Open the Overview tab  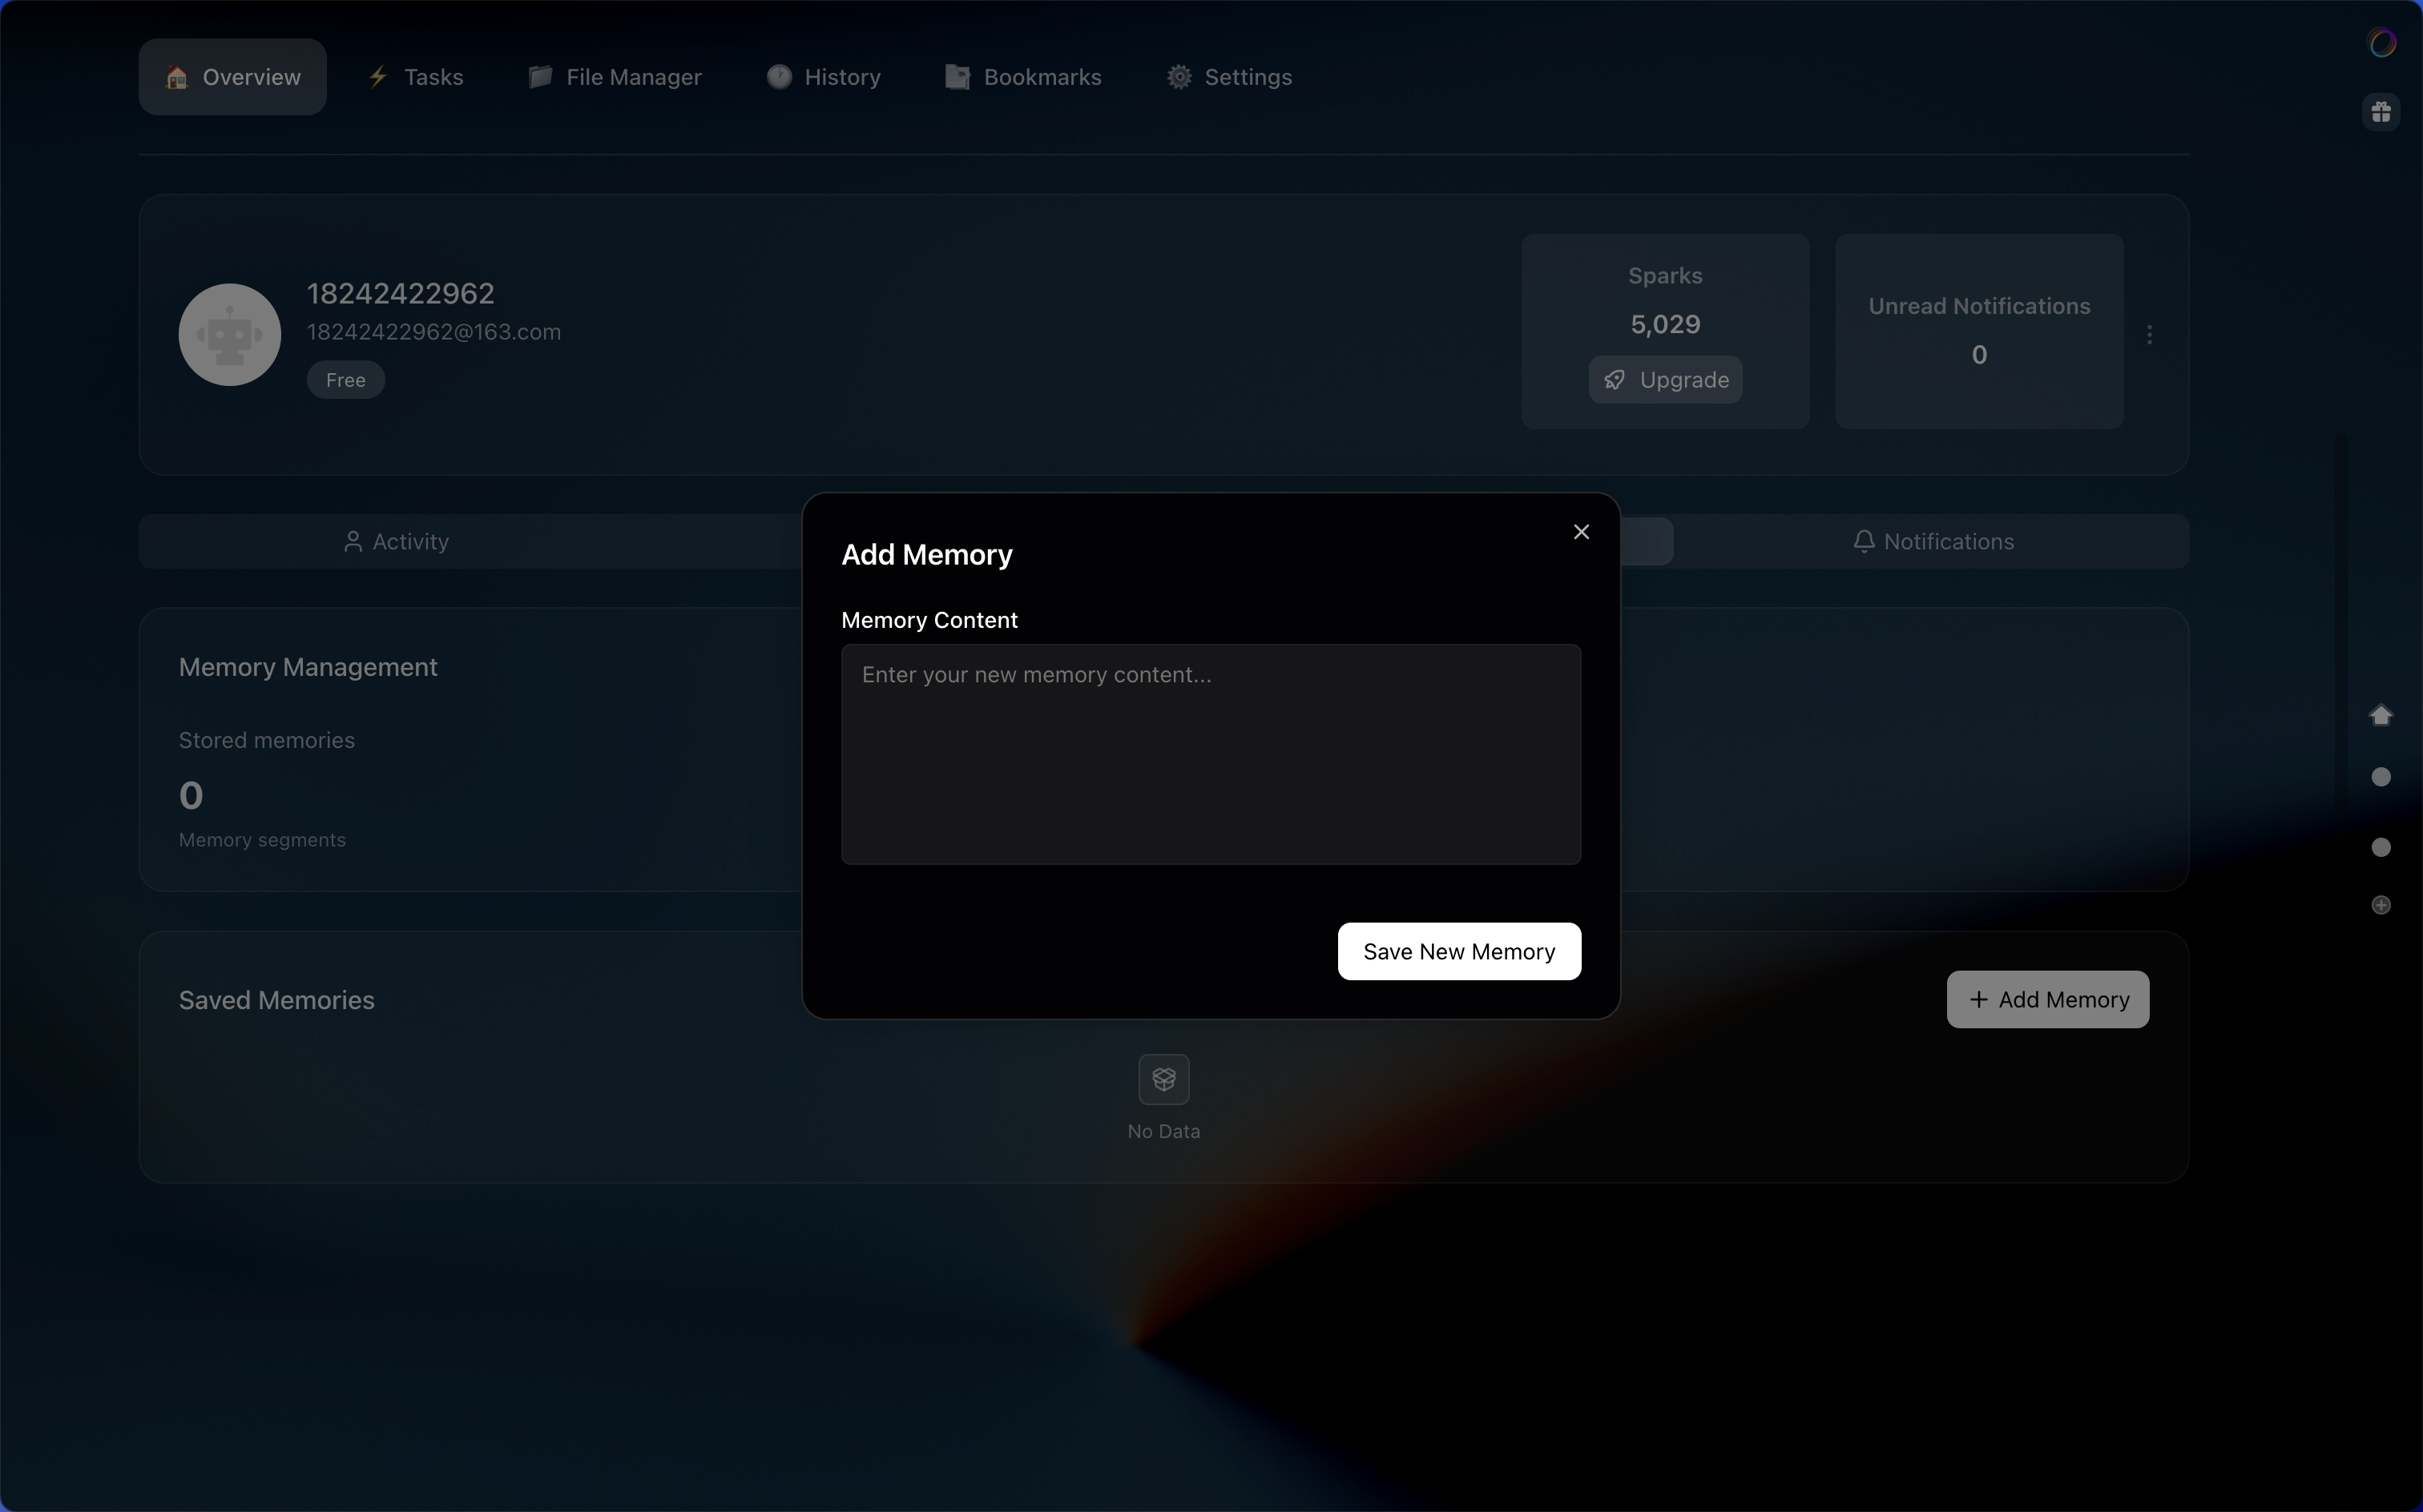[232, 77]
